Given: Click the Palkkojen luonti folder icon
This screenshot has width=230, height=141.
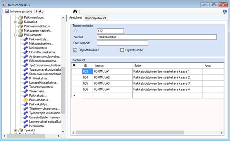Looking at the screenshot, I should [21, 18].
